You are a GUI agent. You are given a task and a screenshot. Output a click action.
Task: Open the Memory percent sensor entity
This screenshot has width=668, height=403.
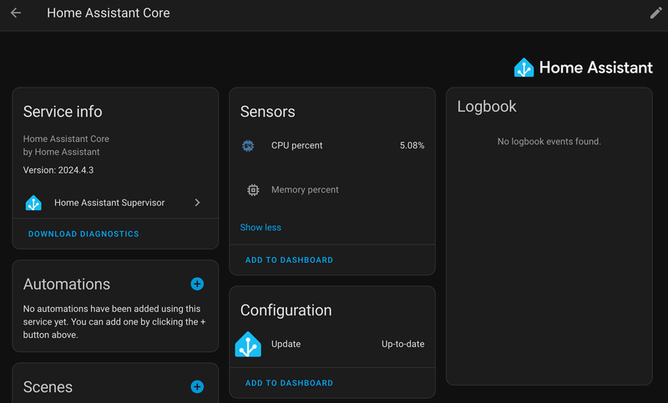[305, 190]
